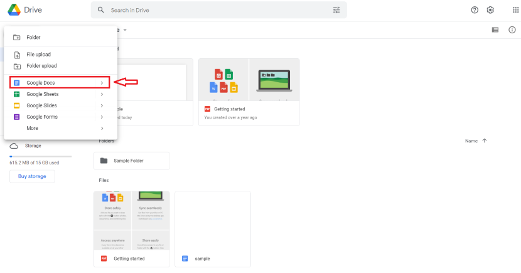Click the Search in Drive field
The image size is (521, 273).
[219, 10]
